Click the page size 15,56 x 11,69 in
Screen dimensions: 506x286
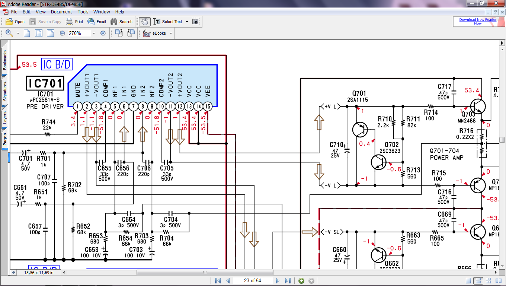tap(39, 273)
